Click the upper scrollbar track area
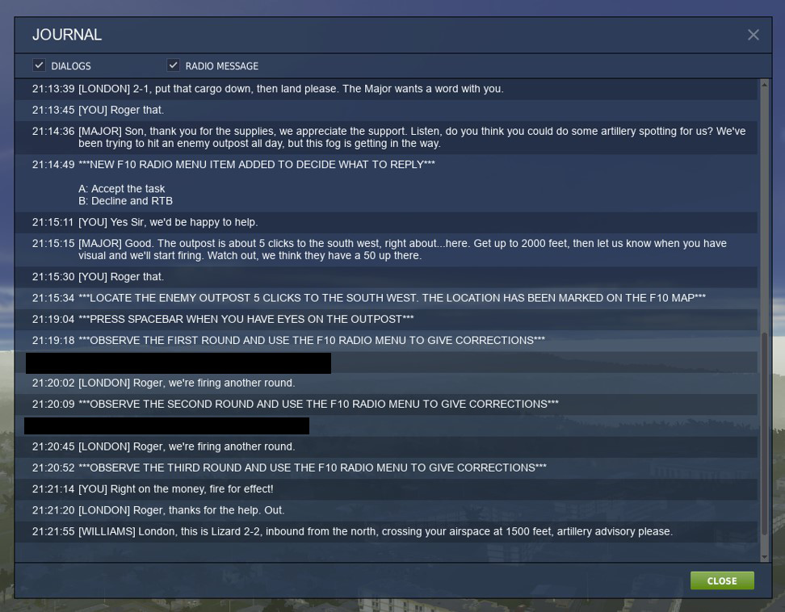Image resolution: width=785 pixels, height=612 pixels. point(764,210)
